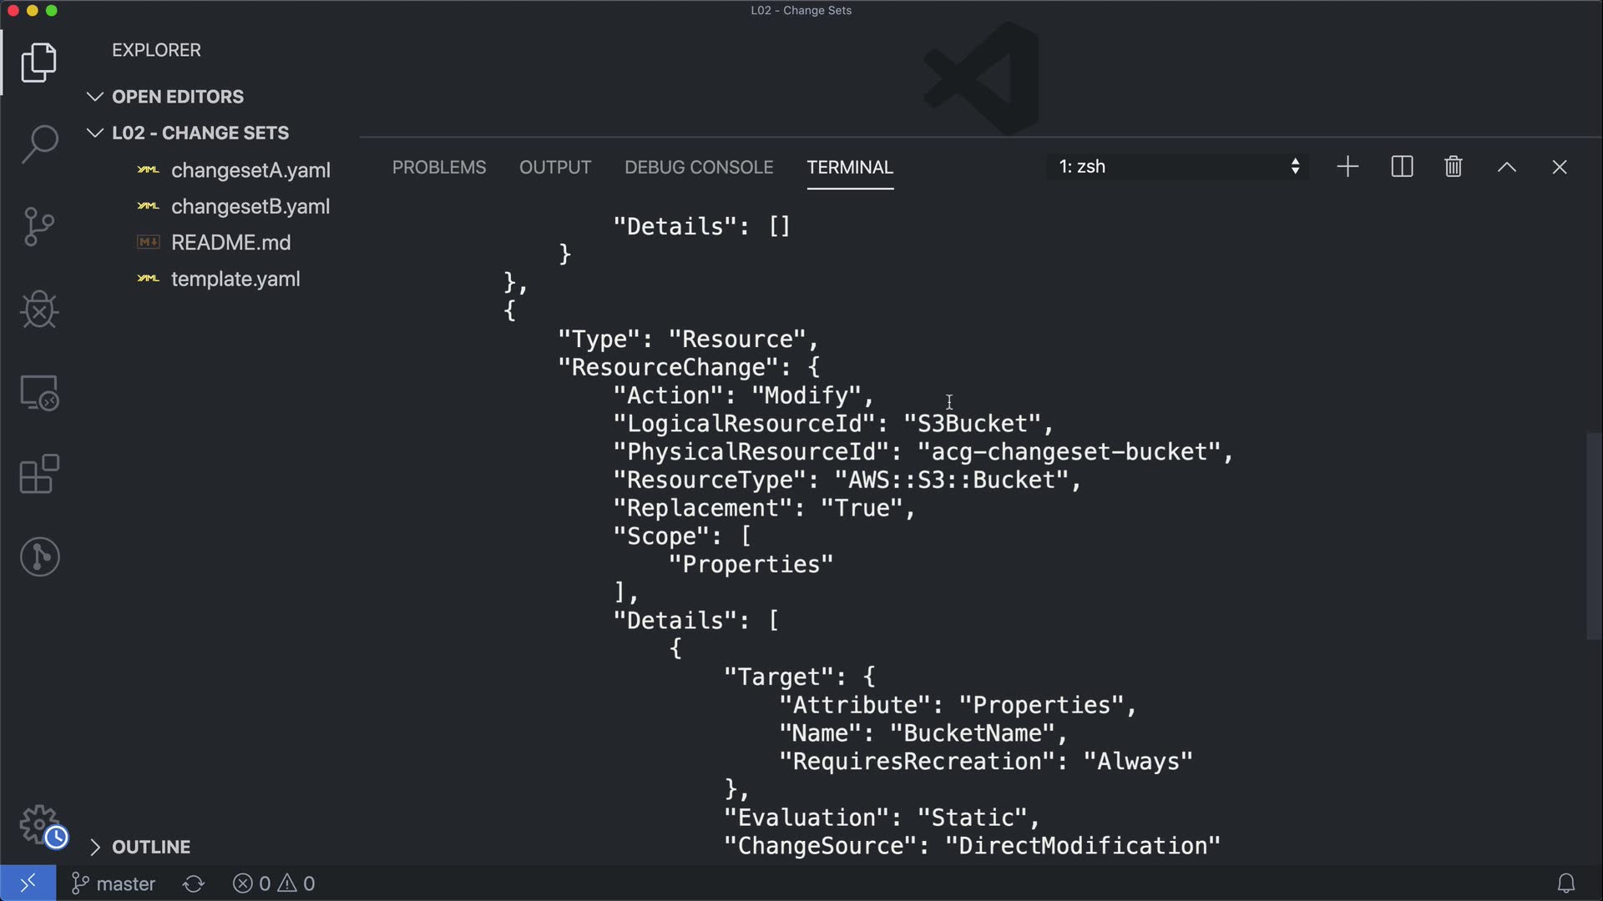The height and width of the screenshot is (901, 1603).
Task: Kill terminal with the trash icon
Action: click(1453, 167)
